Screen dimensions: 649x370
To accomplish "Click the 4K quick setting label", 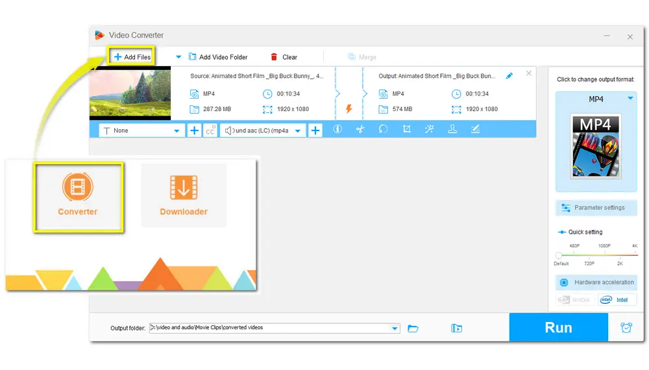I will [x=635, y=246].
